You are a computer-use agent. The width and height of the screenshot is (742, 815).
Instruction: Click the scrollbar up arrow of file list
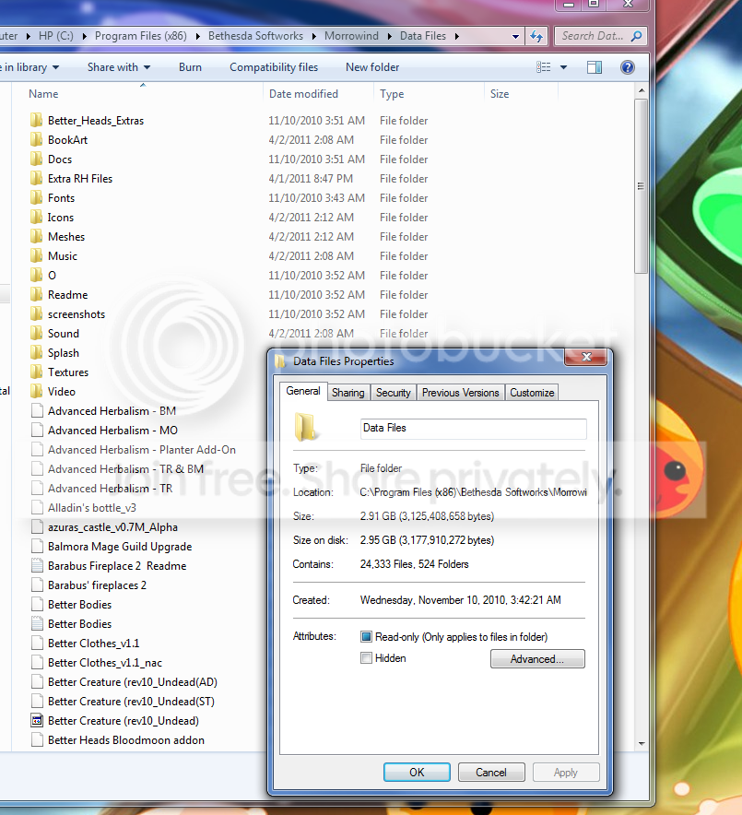pos(642,90)
